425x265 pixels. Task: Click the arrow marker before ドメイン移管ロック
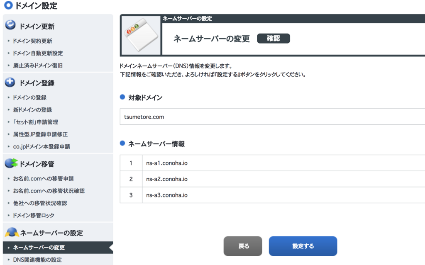click(x=10, y=215)
